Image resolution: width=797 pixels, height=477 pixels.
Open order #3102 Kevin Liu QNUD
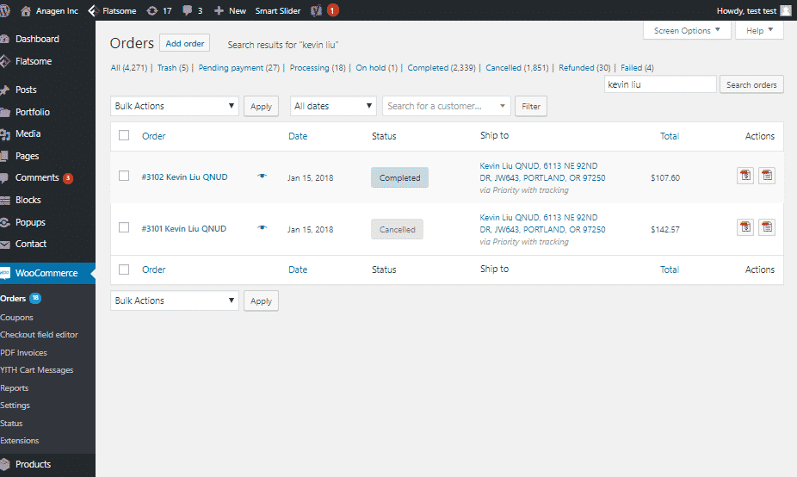tap(184, 177)
